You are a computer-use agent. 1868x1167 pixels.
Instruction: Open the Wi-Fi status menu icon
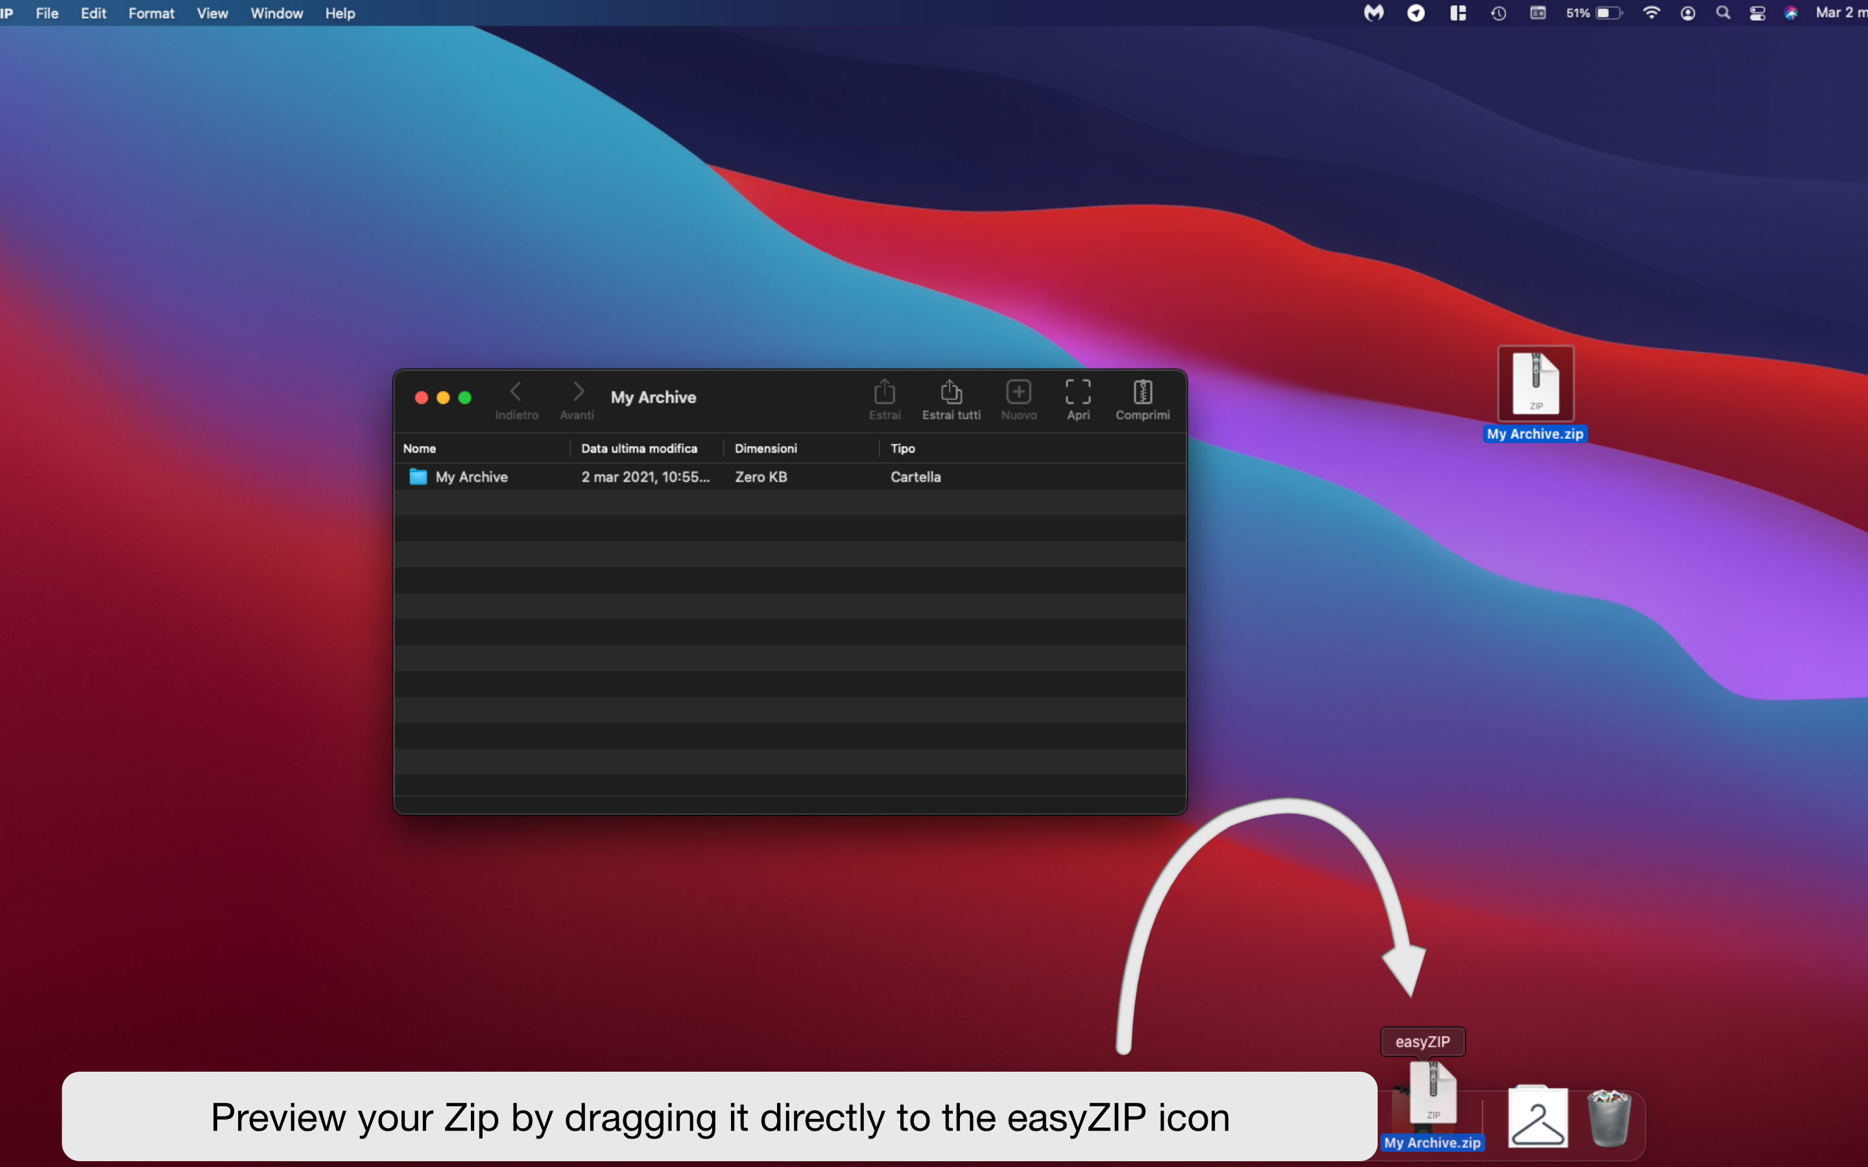point(1652,13)
